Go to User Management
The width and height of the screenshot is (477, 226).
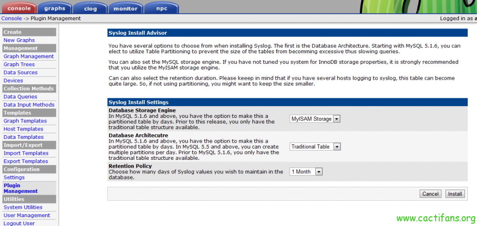(27, 215)
